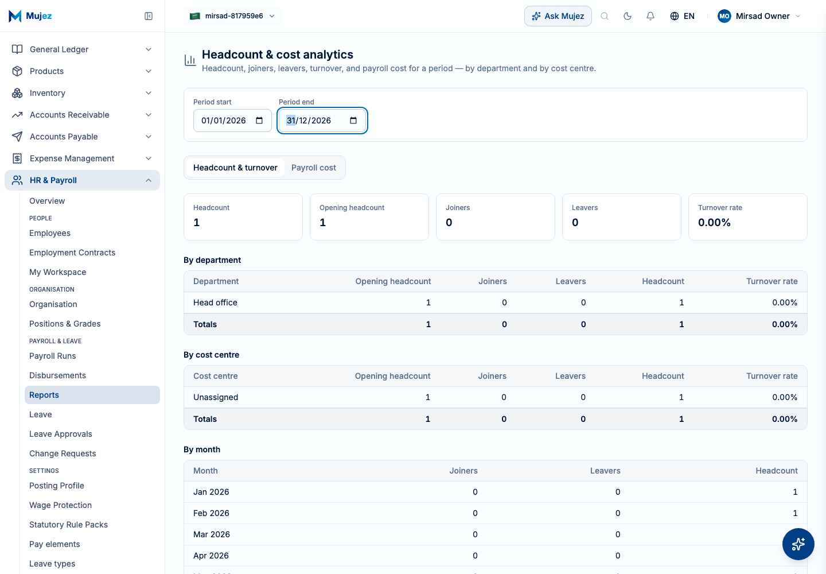826x574 pixels.
Task: Click the Ask Mujez button
Action: coord(558,16)
